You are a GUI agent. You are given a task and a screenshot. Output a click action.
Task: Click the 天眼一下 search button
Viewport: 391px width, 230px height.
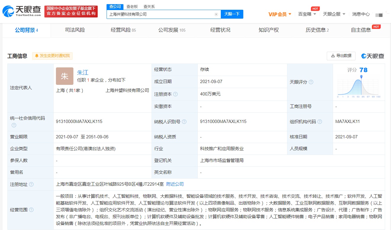click(232, 14)
